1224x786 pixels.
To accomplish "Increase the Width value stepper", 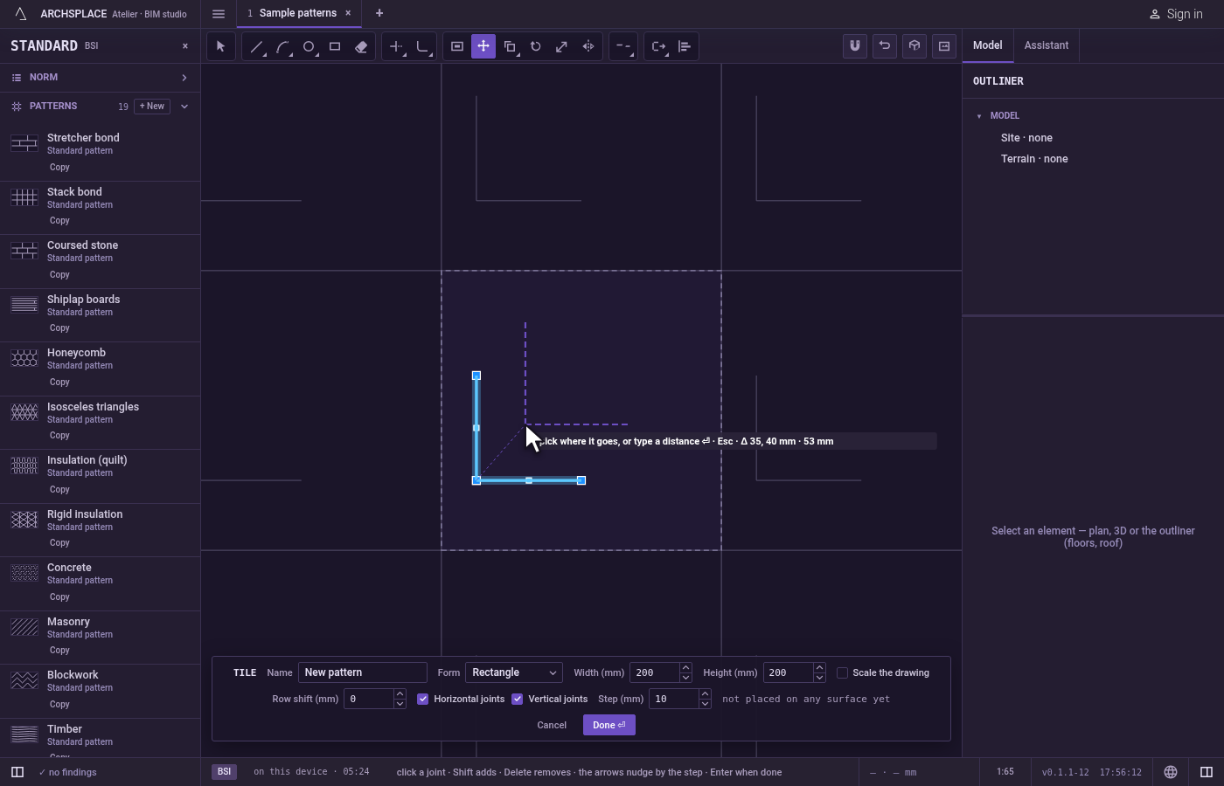I will click(685, 668).
